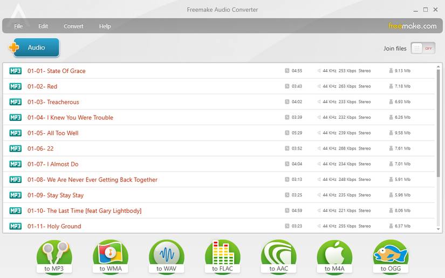This screenshot has height=278, width=445.
Task: Click the clock icon in the Holy Ground row
Action: 287,226
